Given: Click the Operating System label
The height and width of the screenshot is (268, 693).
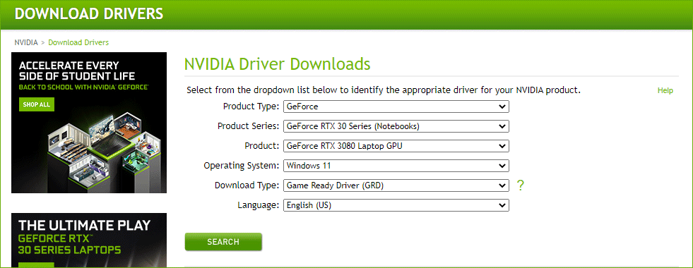Looking at the screenshot, I should pyautogui.click(x=242, y=166).
